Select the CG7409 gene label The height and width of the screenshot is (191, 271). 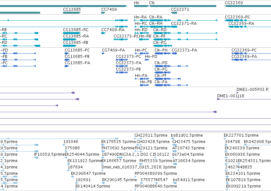[x=109, y=10]
